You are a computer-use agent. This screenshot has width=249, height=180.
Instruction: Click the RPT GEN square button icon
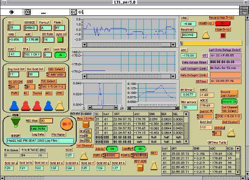coord(140,168)
